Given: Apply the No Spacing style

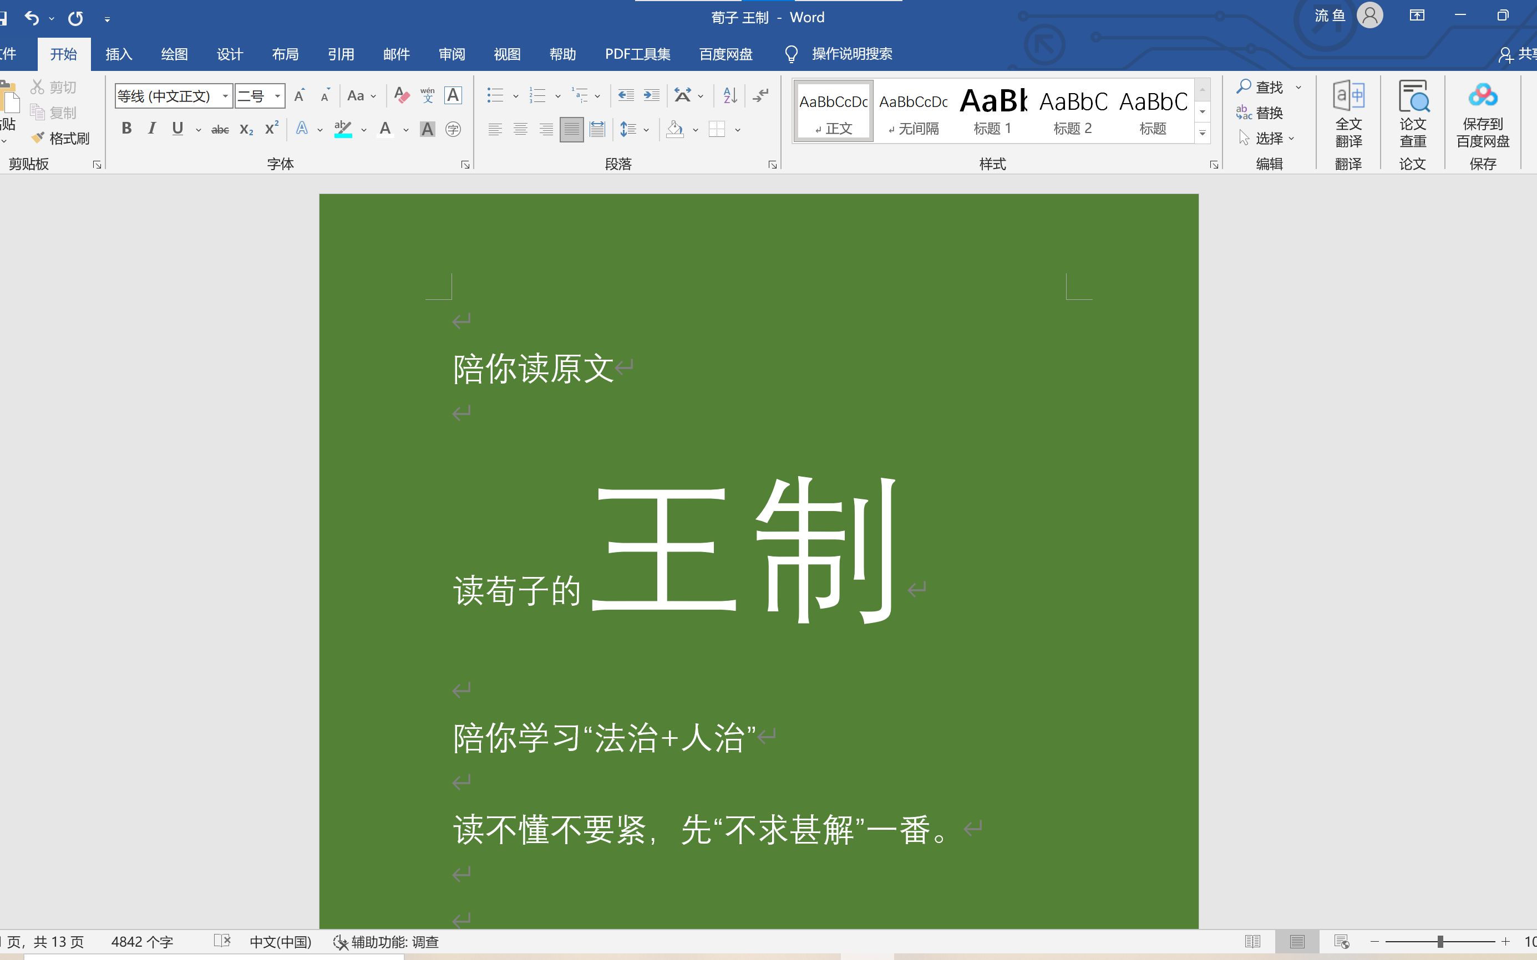Looking at the screenshot, I should point(913,111).
